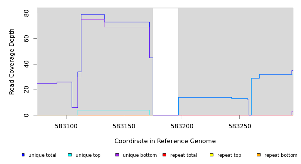Click the 80 y-axis tick label
This screenshot has width=301, height=164.
26,13
